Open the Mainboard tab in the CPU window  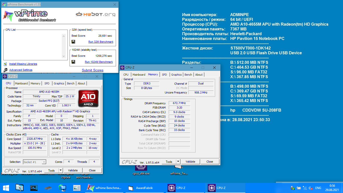21,83
